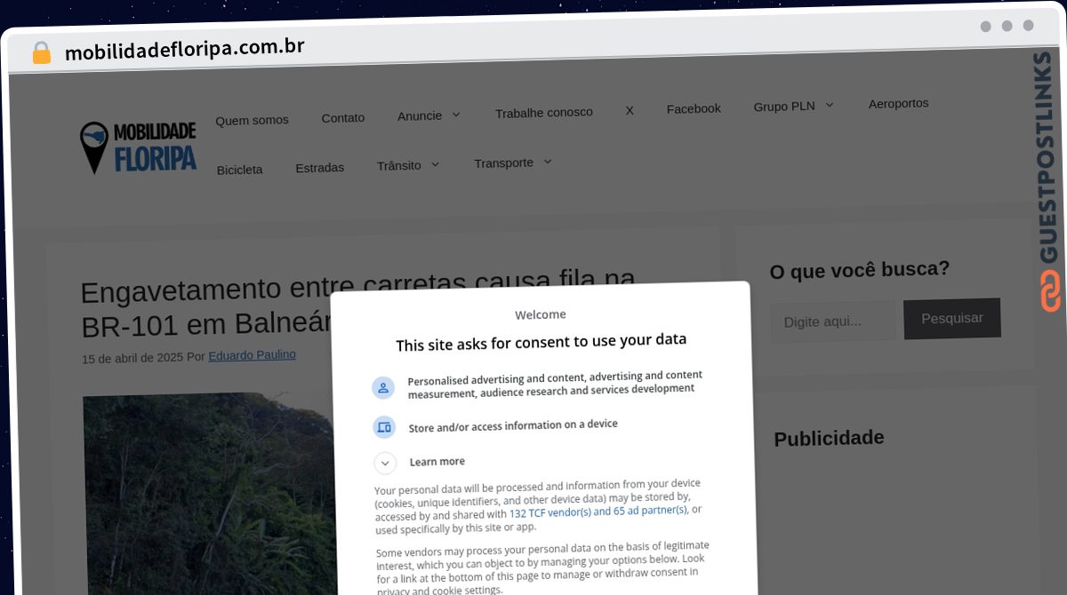
Task: Click the '15 de abril de 2025' date
Action: pos(132,358)
